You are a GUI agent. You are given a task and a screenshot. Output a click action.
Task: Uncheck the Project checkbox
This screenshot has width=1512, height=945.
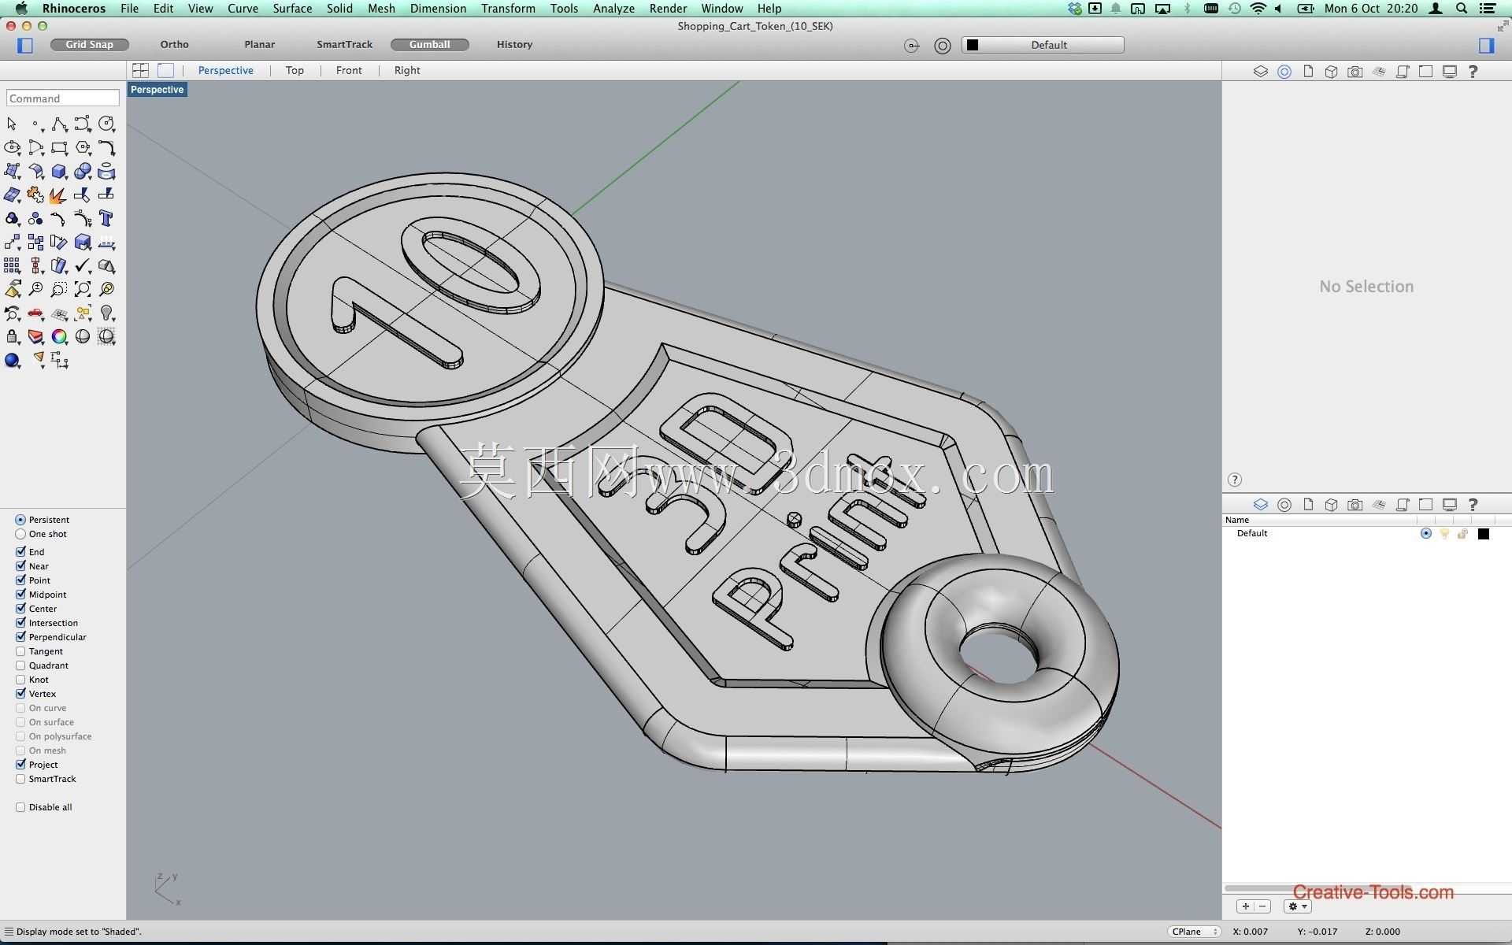pyautogui.click(x=20, y=765)
